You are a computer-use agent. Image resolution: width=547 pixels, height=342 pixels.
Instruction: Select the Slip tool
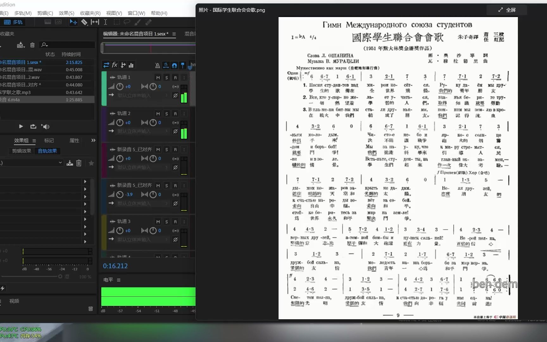[x=95, y=22]
